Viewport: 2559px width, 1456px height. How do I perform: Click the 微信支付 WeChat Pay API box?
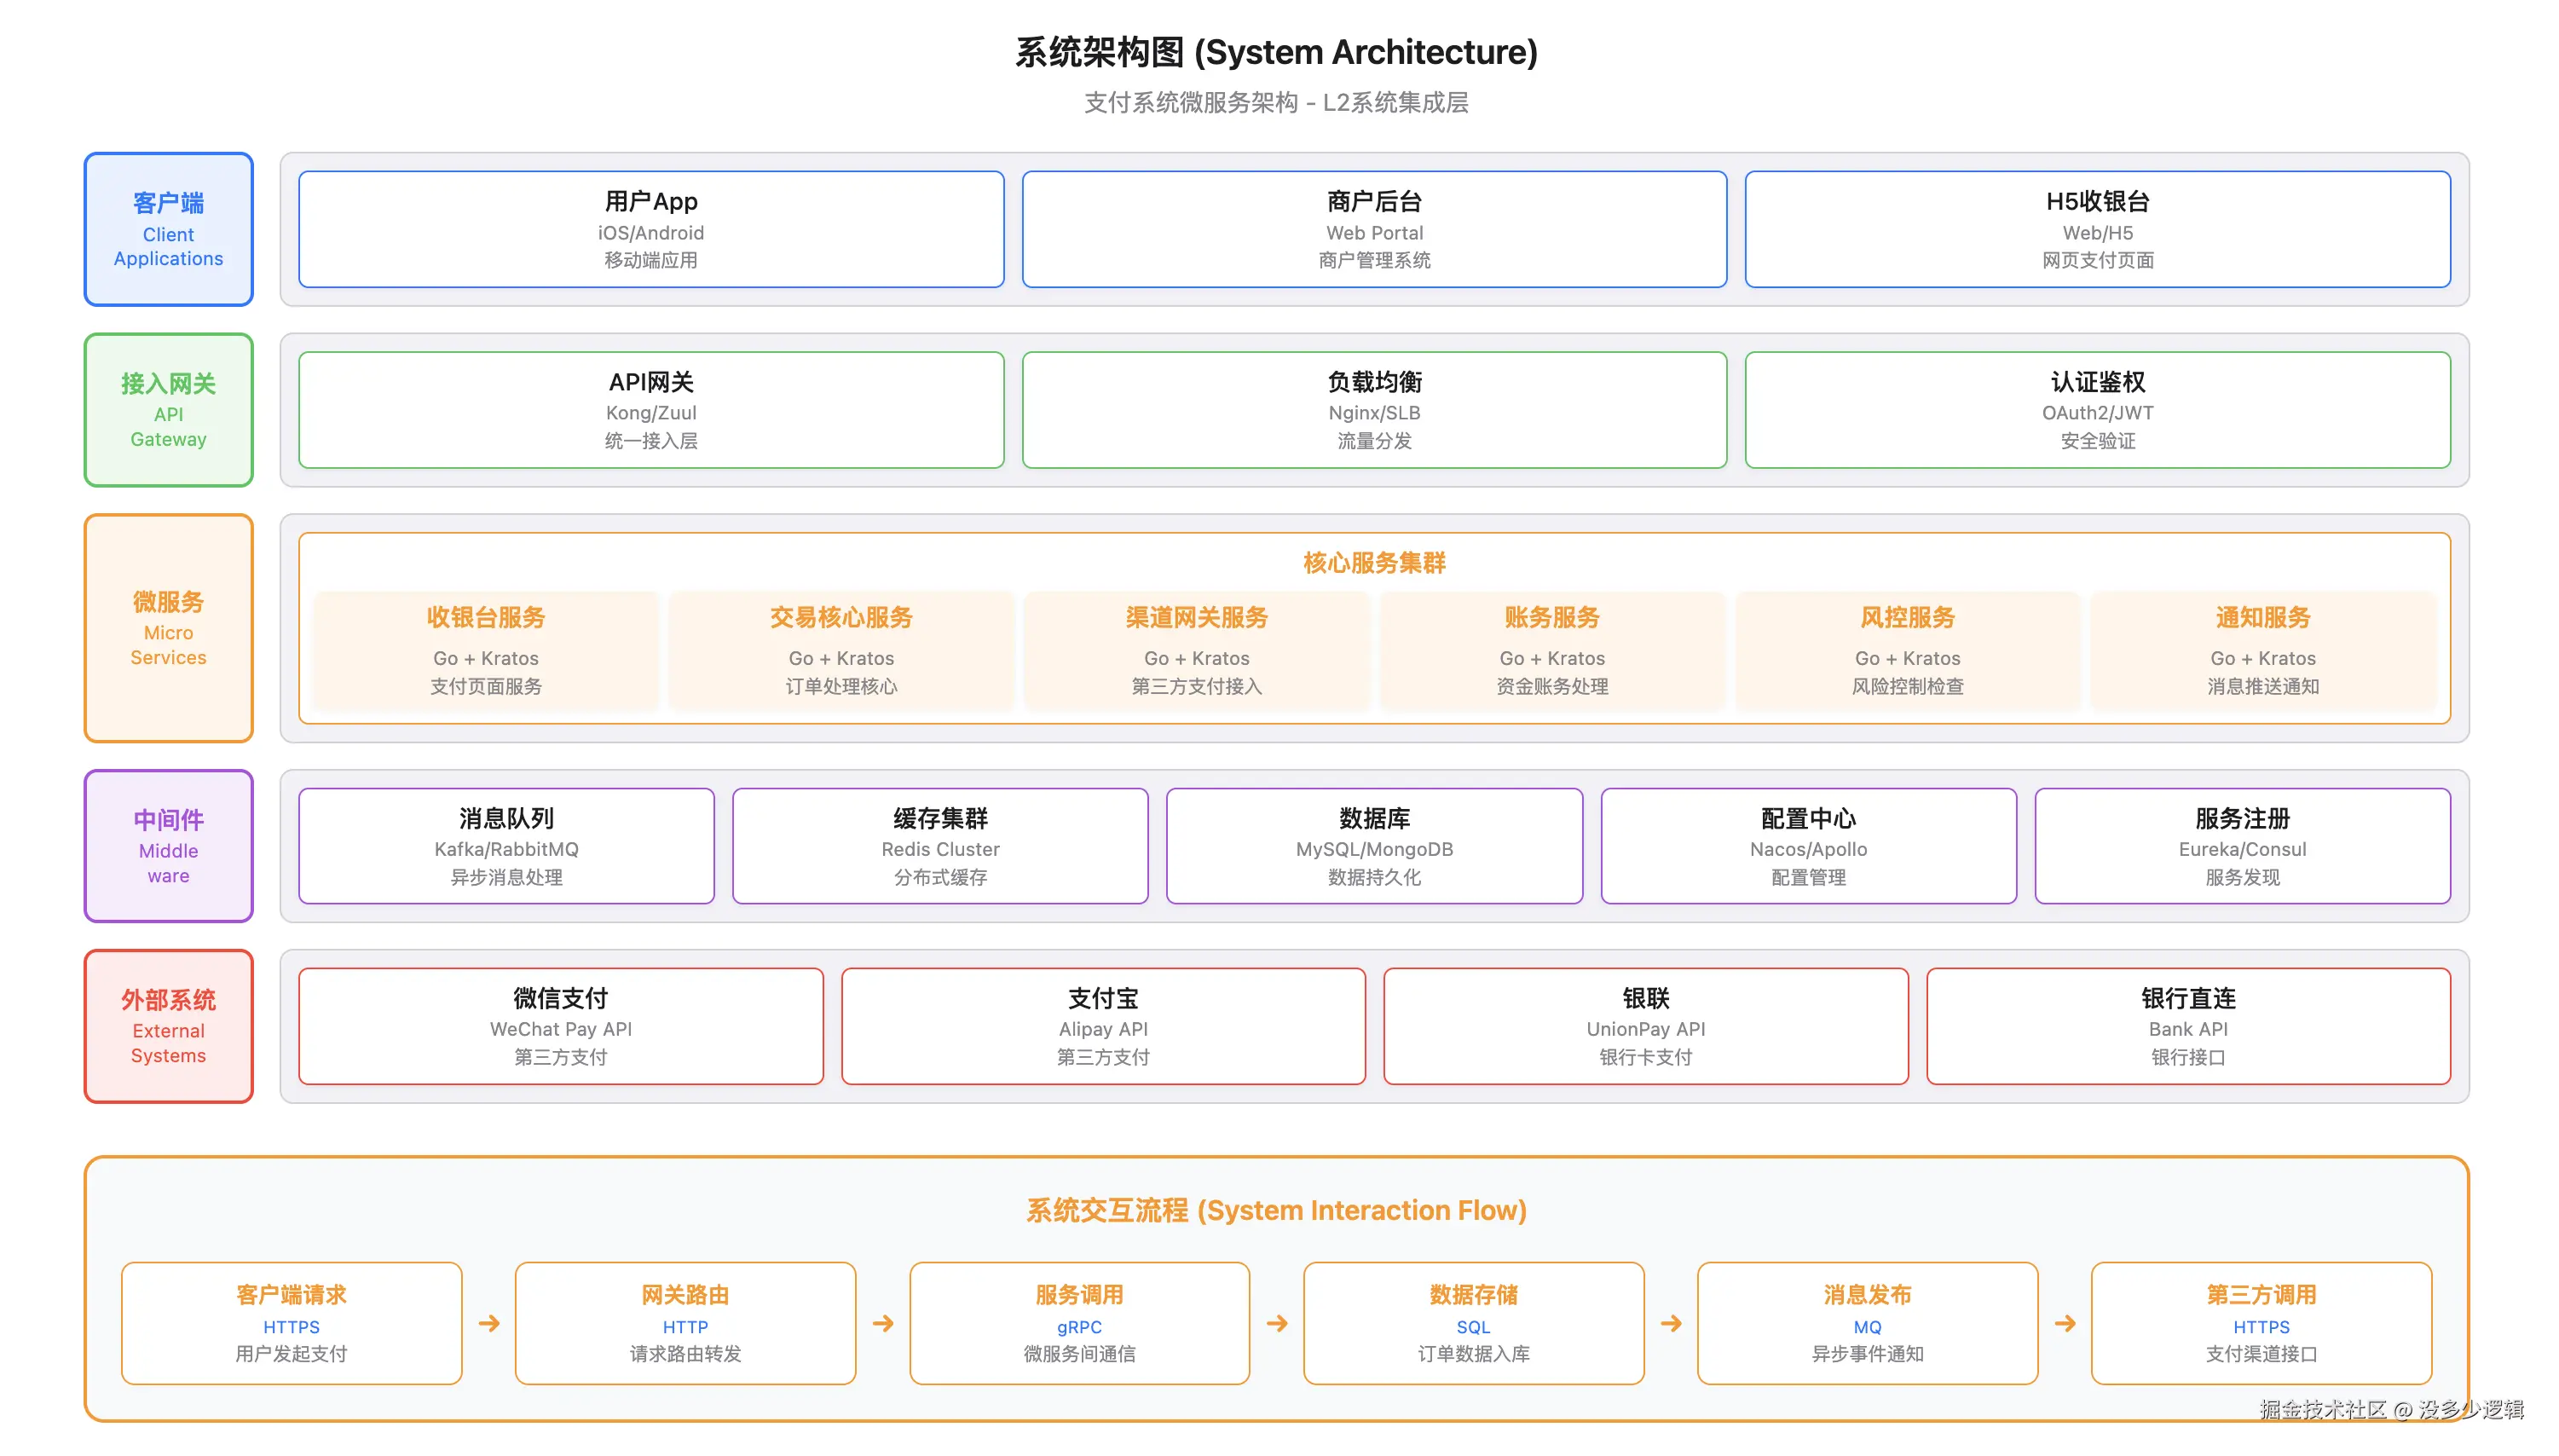coord(560,1026)
